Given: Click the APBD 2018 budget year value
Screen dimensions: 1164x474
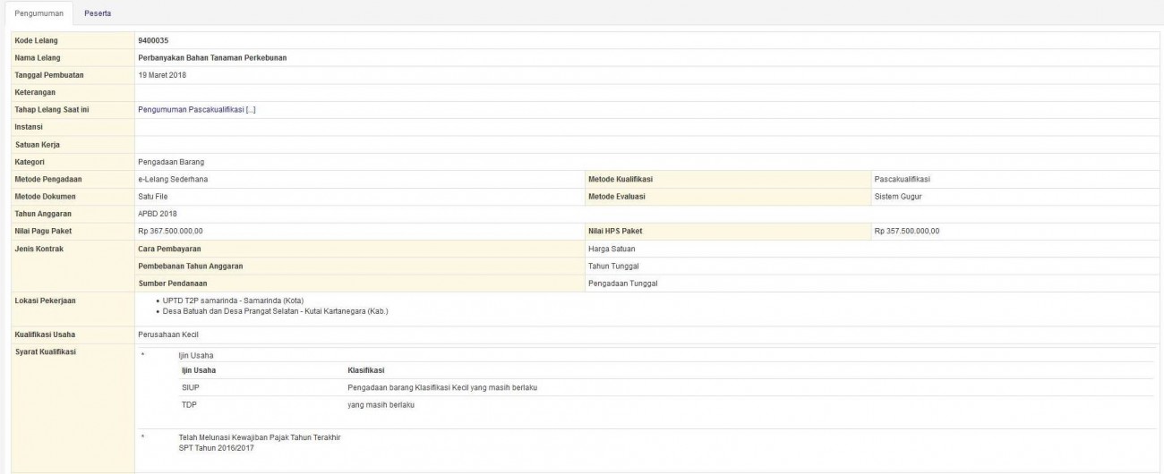Looking at the screenshot, I should tap(158, 214).
